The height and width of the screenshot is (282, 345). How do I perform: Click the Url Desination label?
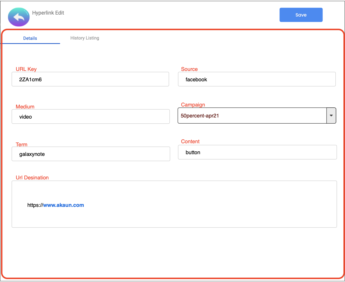click(x=32, y=177)
